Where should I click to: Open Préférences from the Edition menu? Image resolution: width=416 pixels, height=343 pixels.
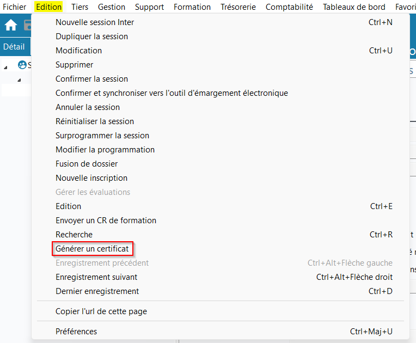pos(76,332)
